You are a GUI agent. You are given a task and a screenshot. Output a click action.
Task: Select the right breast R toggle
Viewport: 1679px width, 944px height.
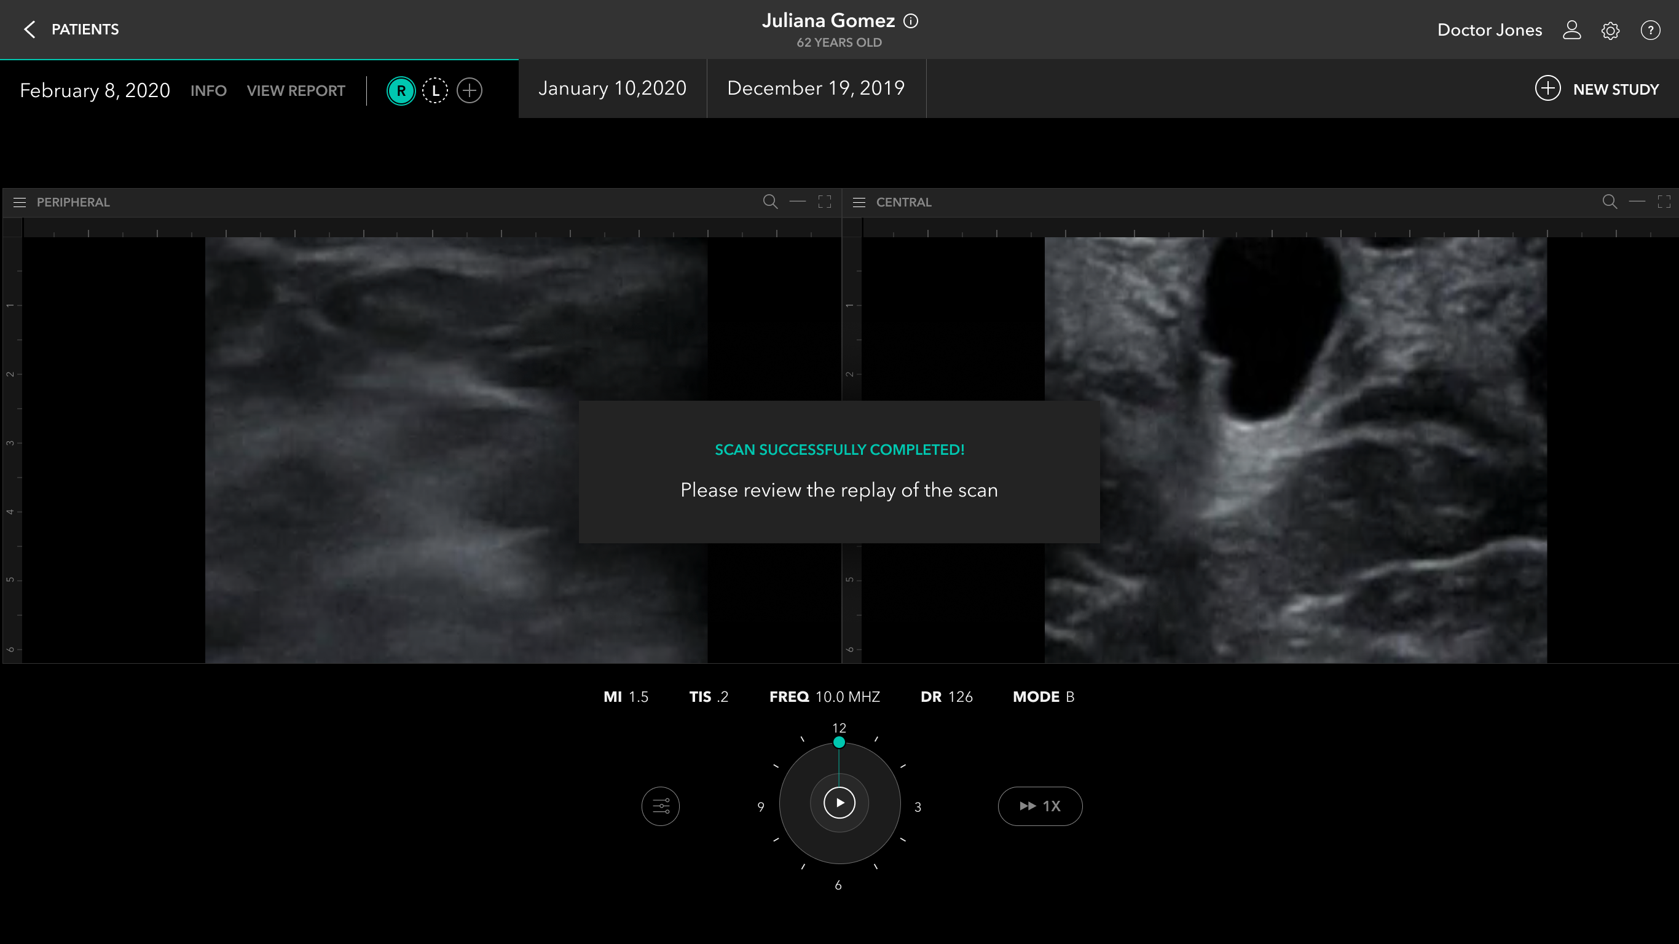(x=401, y=90)
